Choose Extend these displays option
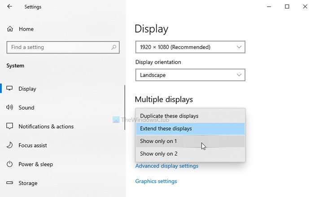Viewport: 314px width, 197px height. [190, 129]
